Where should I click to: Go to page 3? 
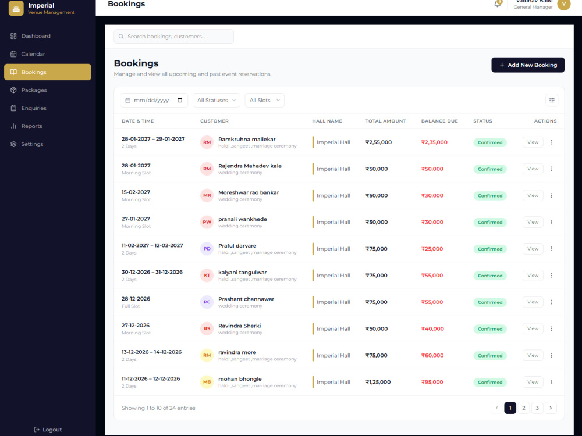coord(537,408)
